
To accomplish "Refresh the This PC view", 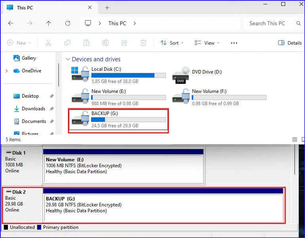I will tap(67, 23).
